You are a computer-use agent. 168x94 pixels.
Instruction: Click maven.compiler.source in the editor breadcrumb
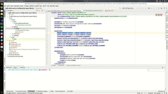click(x=73, y=65)
